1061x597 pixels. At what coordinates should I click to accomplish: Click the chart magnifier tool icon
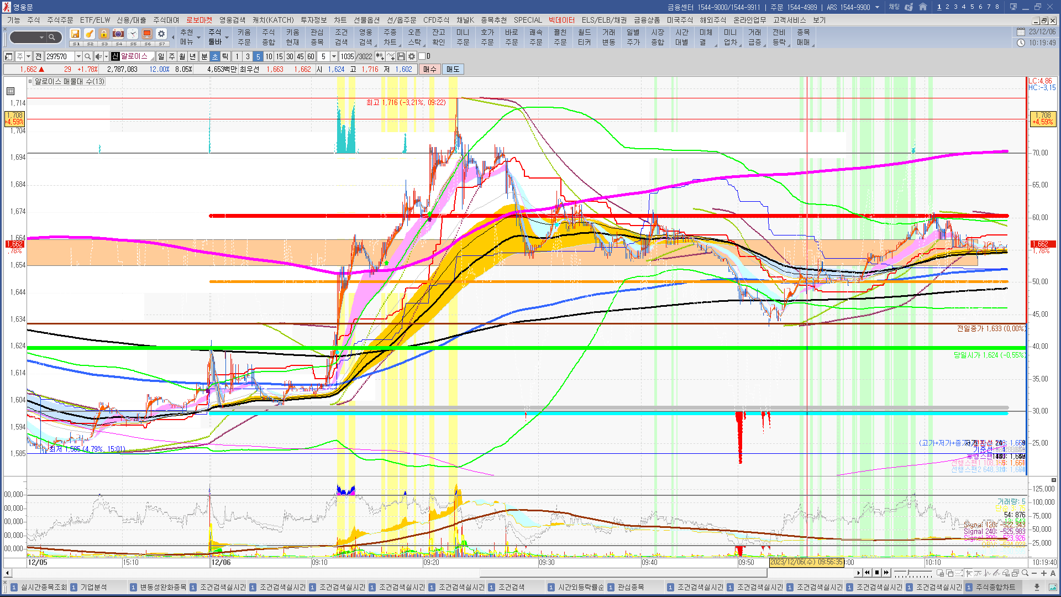pyautogui.click(x=1025, y=573)
